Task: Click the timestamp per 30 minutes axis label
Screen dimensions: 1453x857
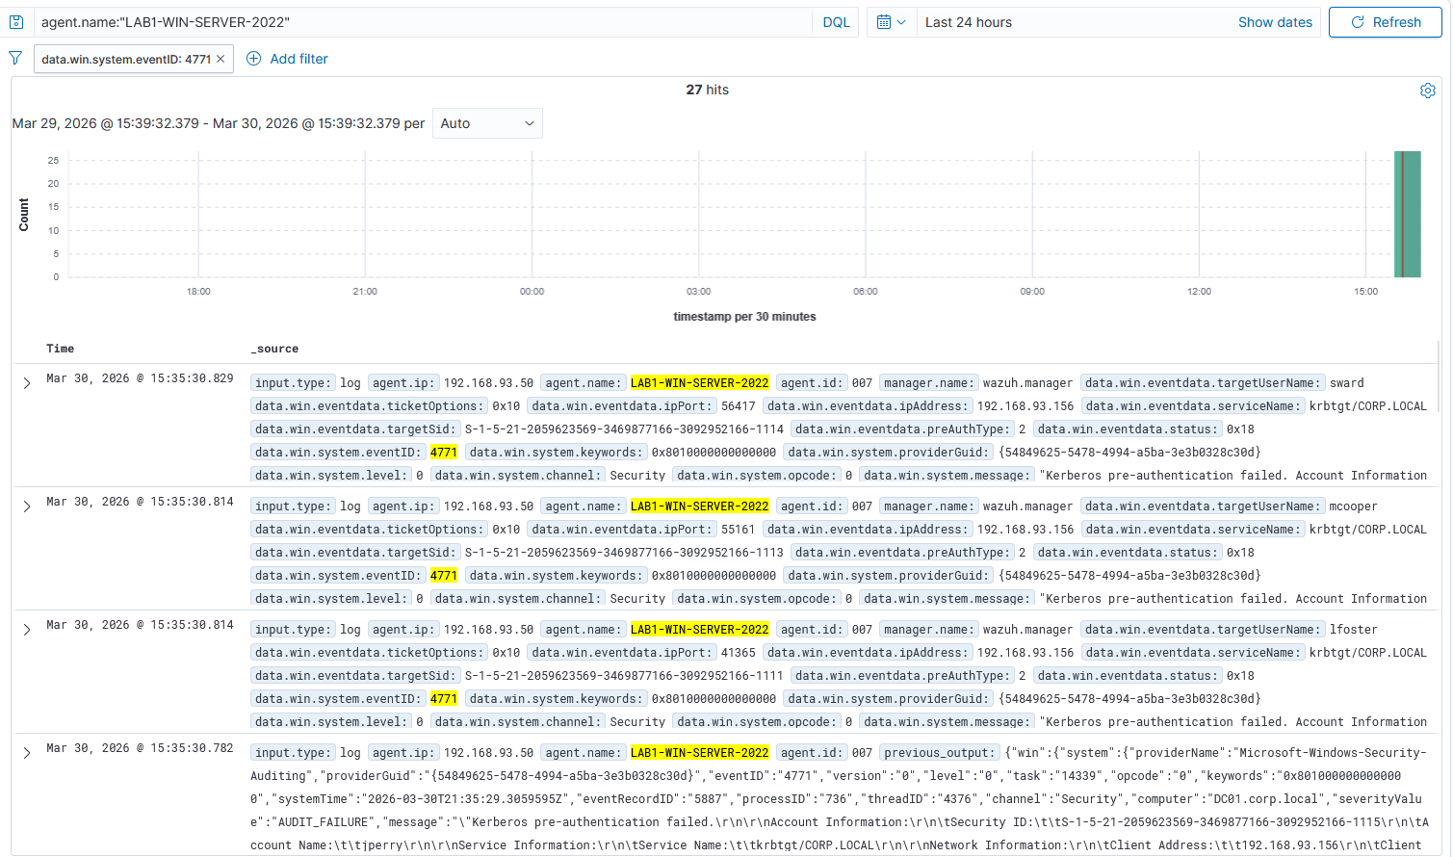Action: point(744,317)
